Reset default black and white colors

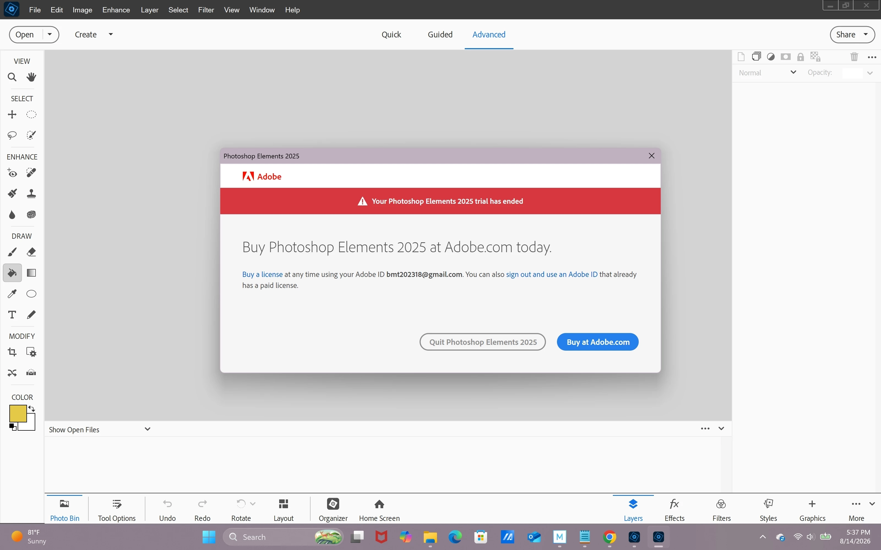tap(13, 427)
